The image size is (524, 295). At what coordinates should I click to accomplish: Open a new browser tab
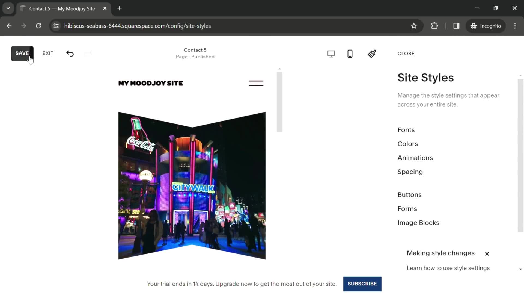(120, 8)
